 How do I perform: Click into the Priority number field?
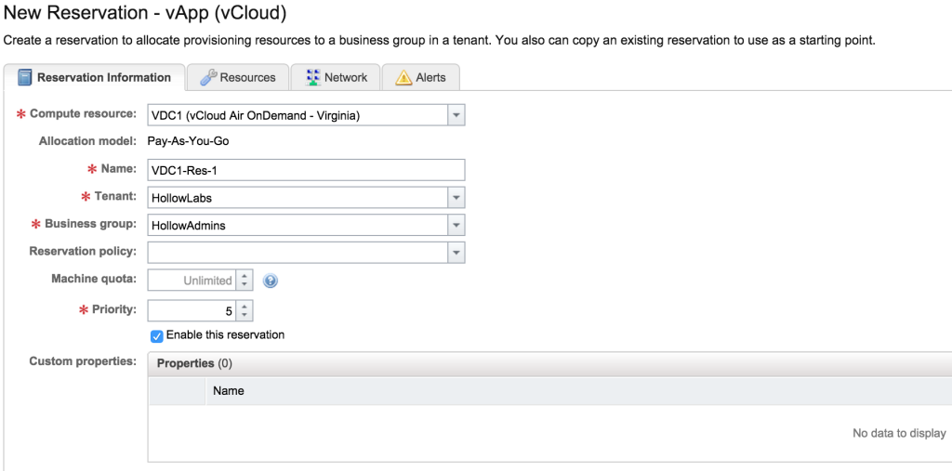[x=191, y=310]
